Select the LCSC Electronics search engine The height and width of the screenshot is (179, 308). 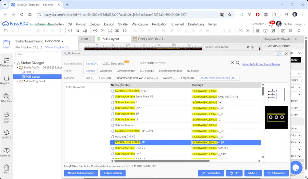click(113, 64)
